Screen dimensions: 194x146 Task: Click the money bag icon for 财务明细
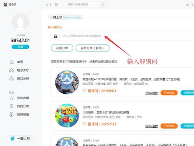[x=11, y=114]
